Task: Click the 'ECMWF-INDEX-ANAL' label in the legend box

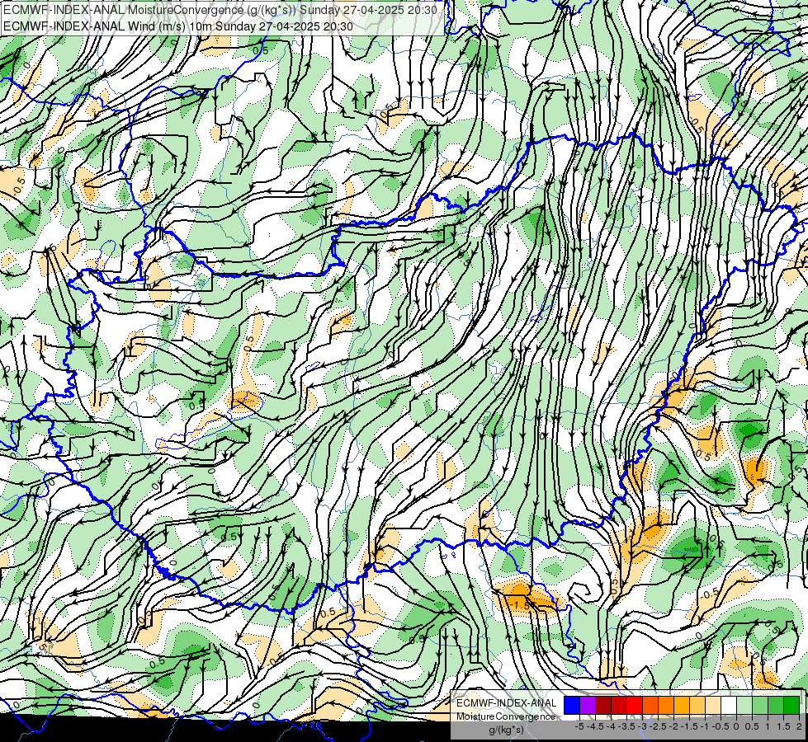Action: click(506, 703)
